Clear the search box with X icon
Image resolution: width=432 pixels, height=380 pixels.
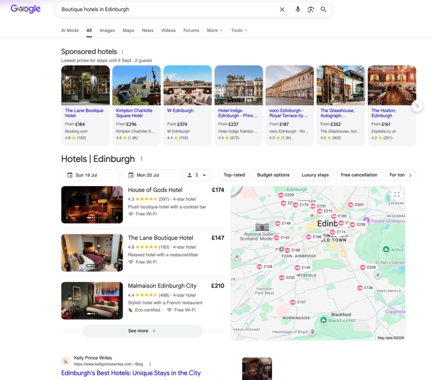[282, 9]
